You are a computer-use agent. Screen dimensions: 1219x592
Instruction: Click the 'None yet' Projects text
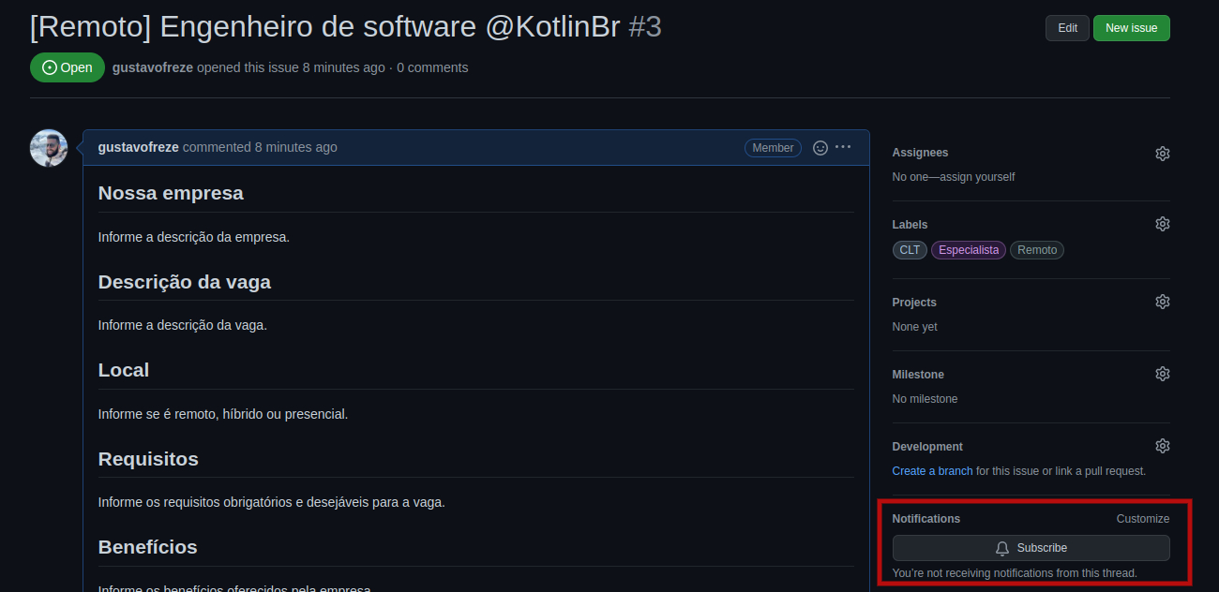point(914,327)
